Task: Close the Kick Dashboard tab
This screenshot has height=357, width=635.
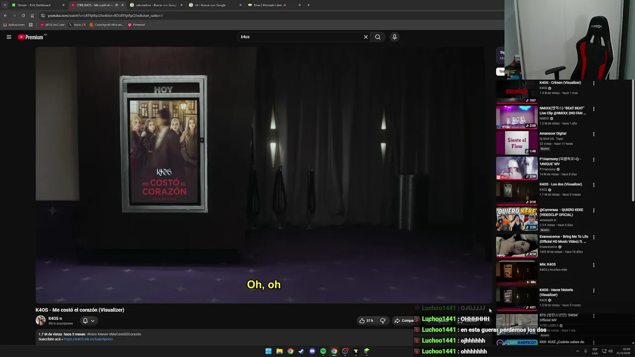Action: [63, 5]
